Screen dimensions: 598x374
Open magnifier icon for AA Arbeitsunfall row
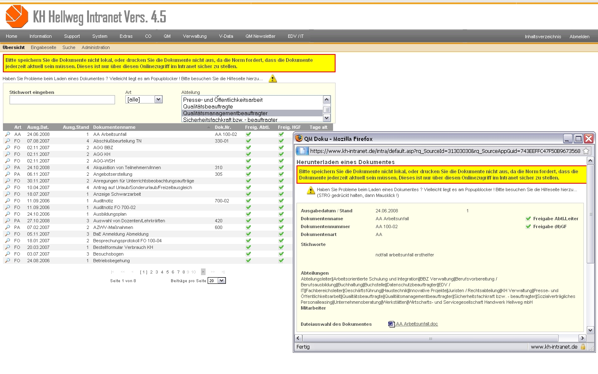[x=7, y=134]
